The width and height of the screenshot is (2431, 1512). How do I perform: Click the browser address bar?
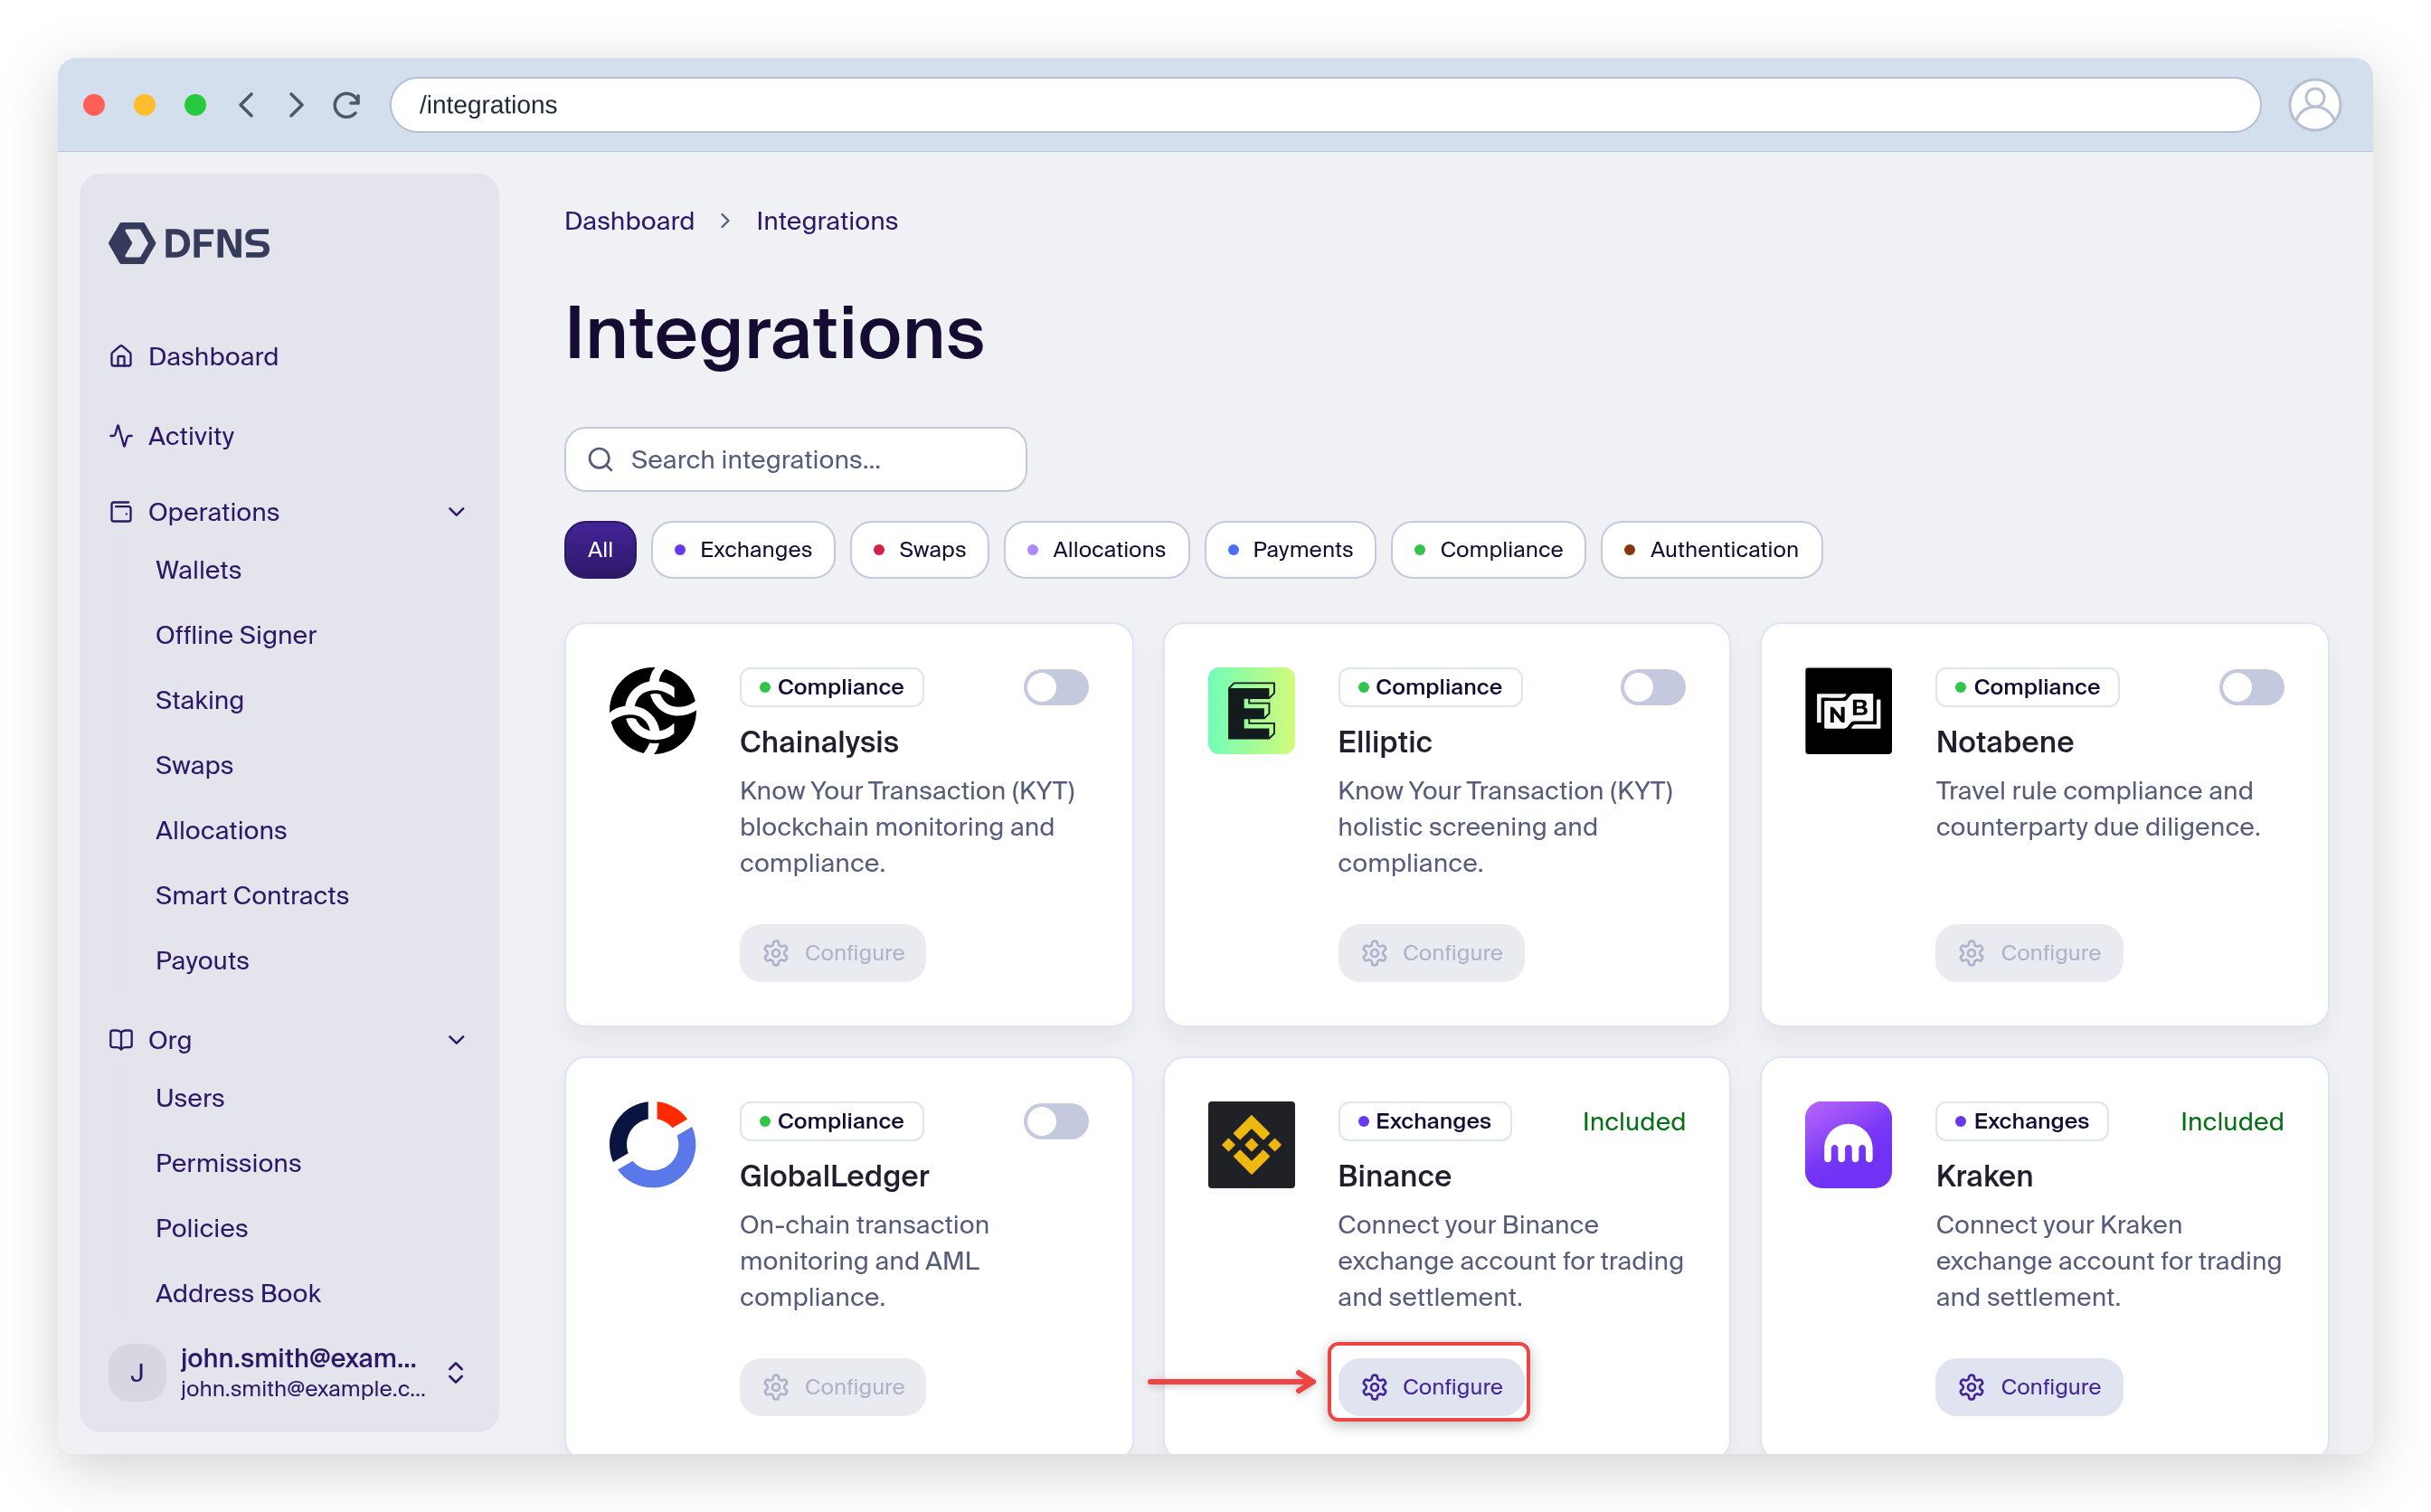(1324, 105)
